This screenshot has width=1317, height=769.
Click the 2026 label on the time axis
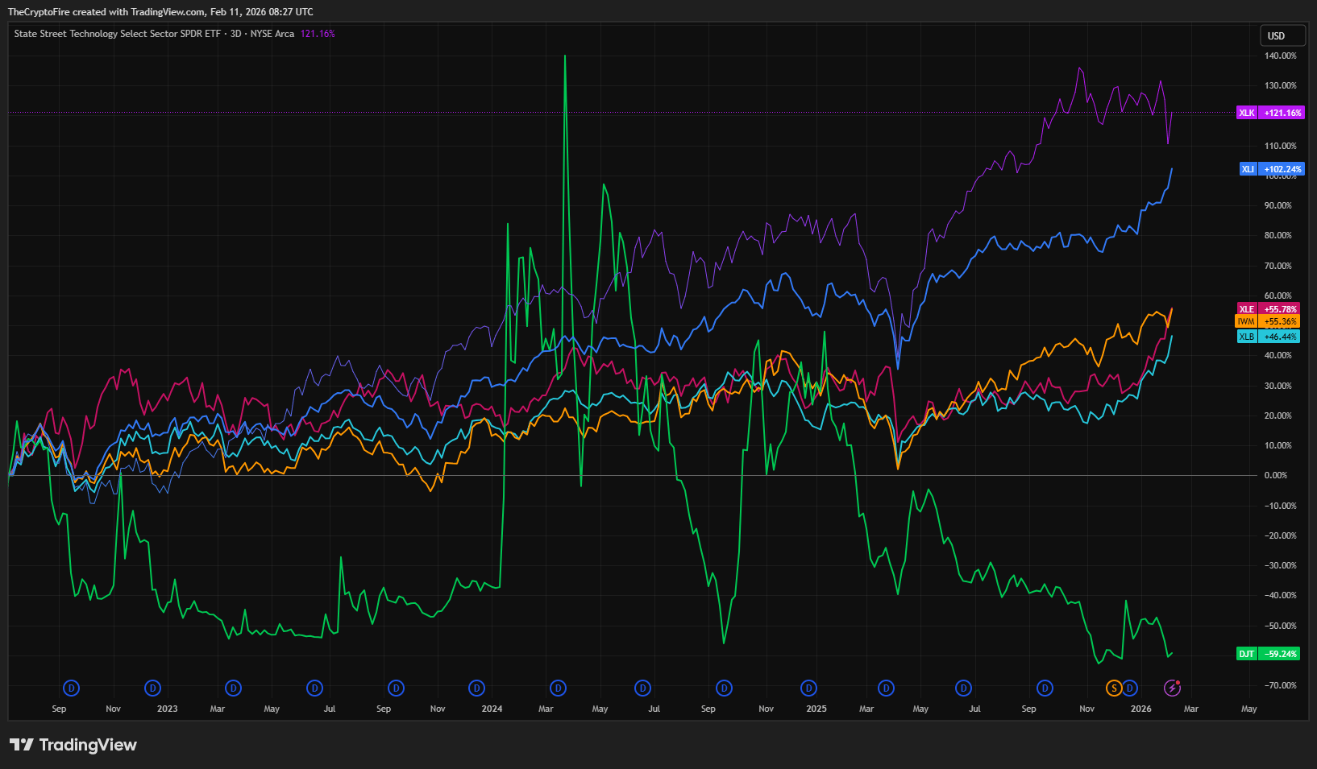click(1141, 709)
